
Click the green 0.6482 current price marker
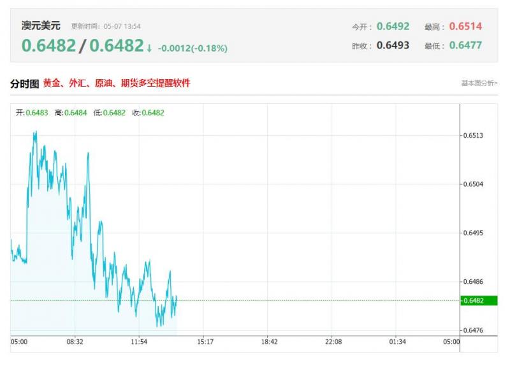(479, 300)
